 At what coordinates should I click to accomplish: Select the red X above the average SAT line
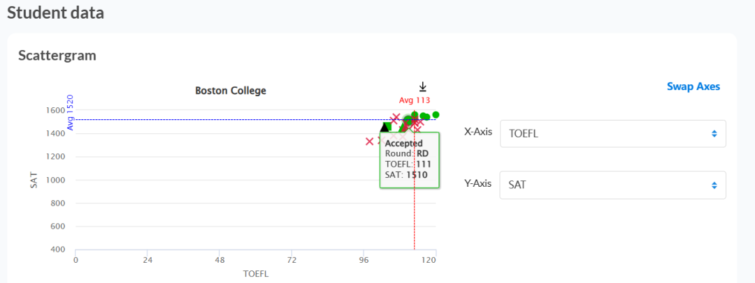coord(395,117)
